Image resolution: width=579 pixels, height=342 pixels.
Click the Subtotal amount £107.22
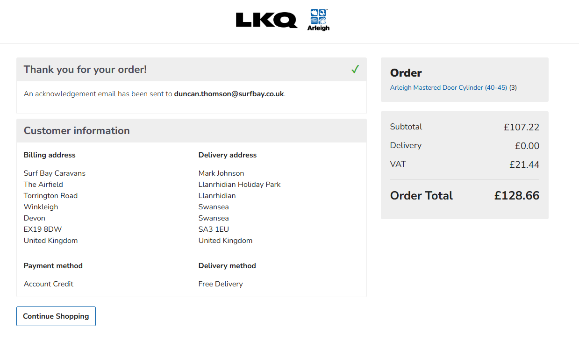pos(521,127)
